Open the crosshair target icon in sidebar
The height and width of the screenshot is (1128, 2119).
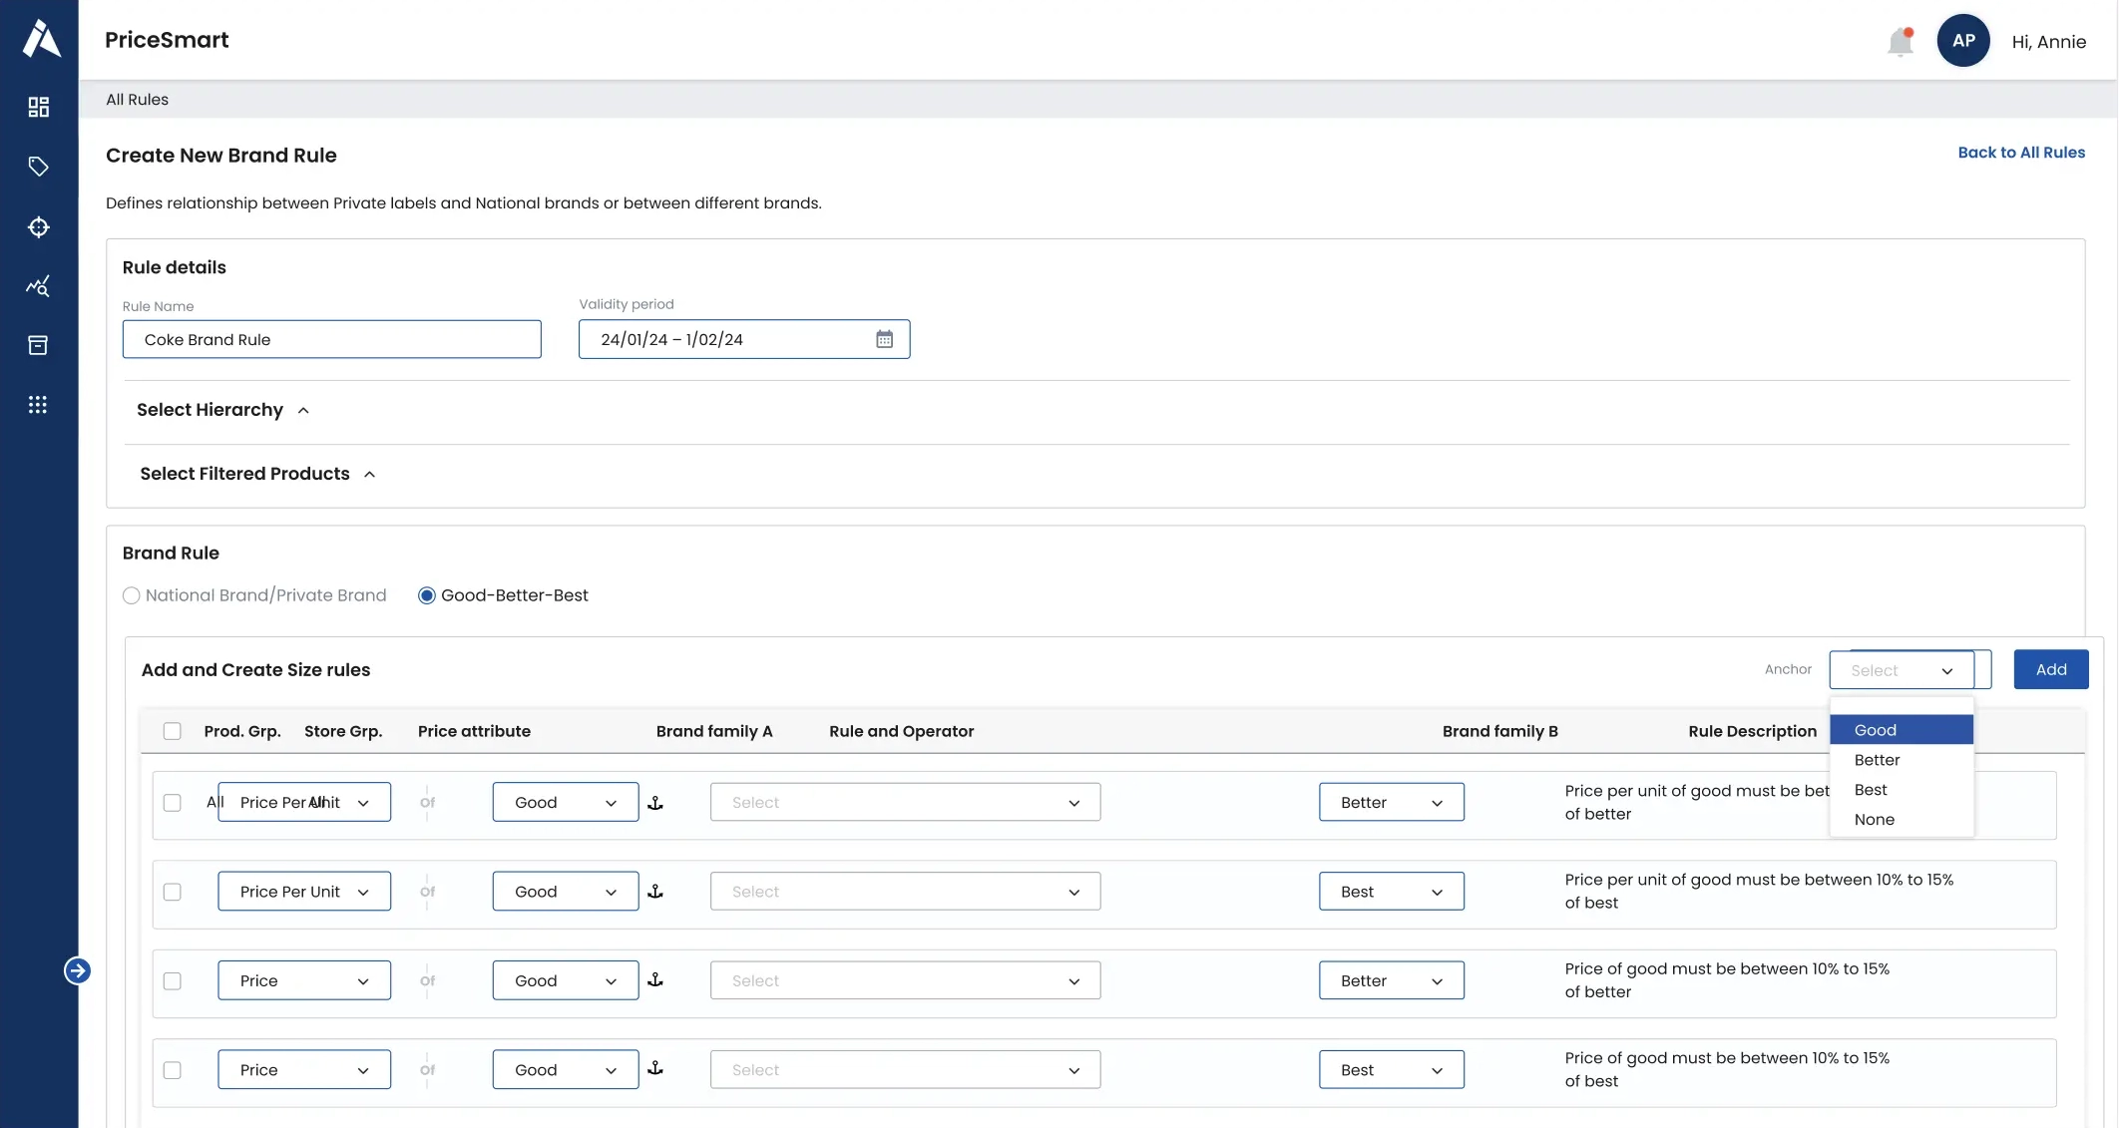click(x=38, y=226)
